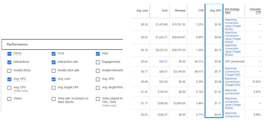The height and width of the screenshot is (122, 266).
Task: Enable the Avg. CPV (Video only) checkbox
Action: click(x=9, y=88)
